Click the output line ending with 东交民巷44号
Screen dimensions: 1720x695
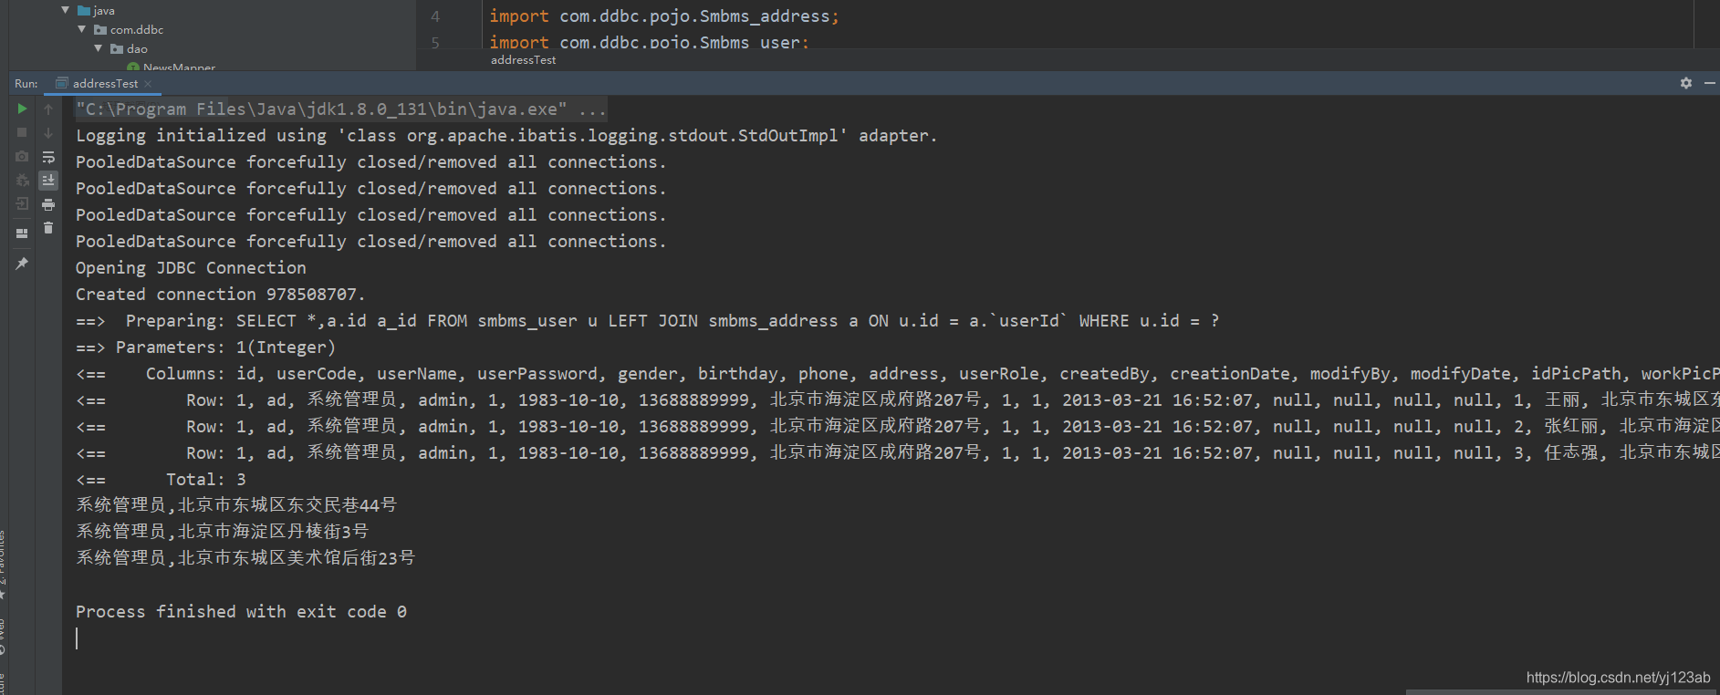point(236,505)
